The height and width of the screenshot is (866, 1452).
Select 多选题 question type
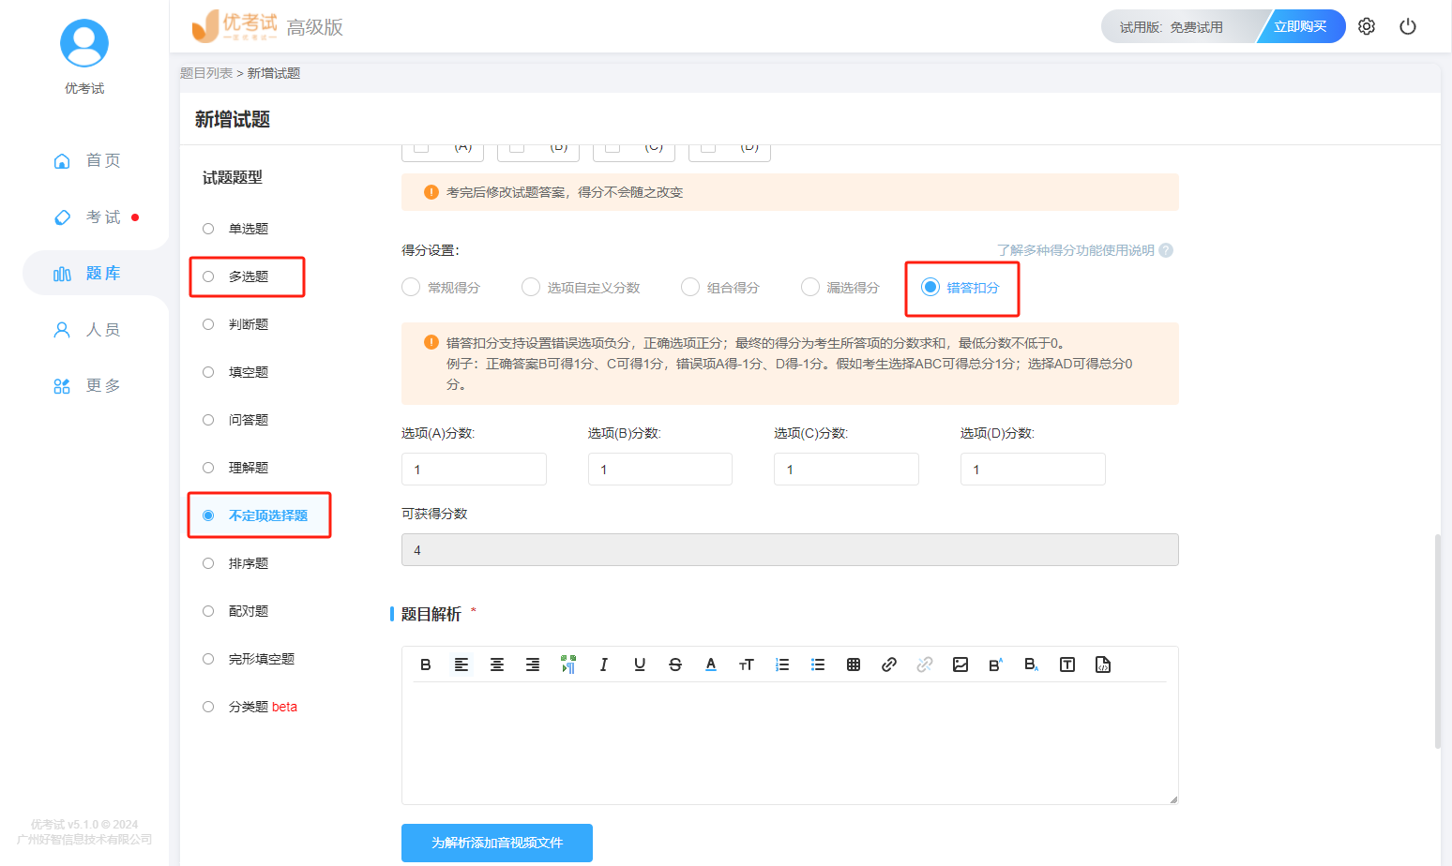(x=235, y=276)
